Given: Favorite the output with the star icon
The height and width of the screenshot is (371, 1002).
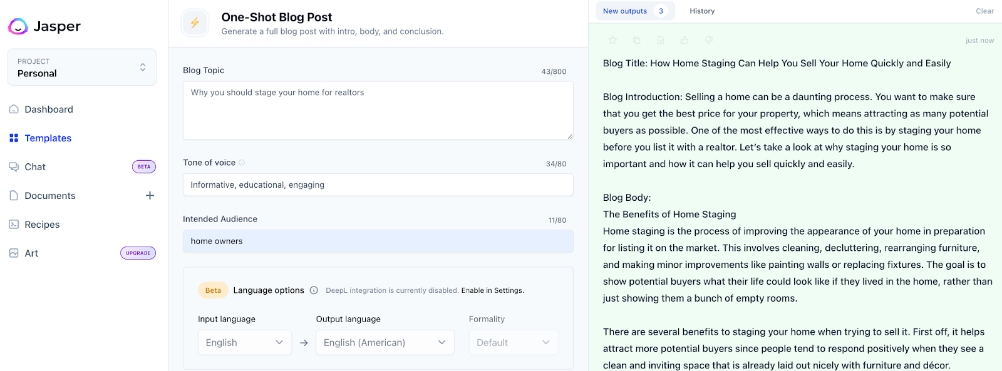Looking at the screenshot, I should click(612, 40).
